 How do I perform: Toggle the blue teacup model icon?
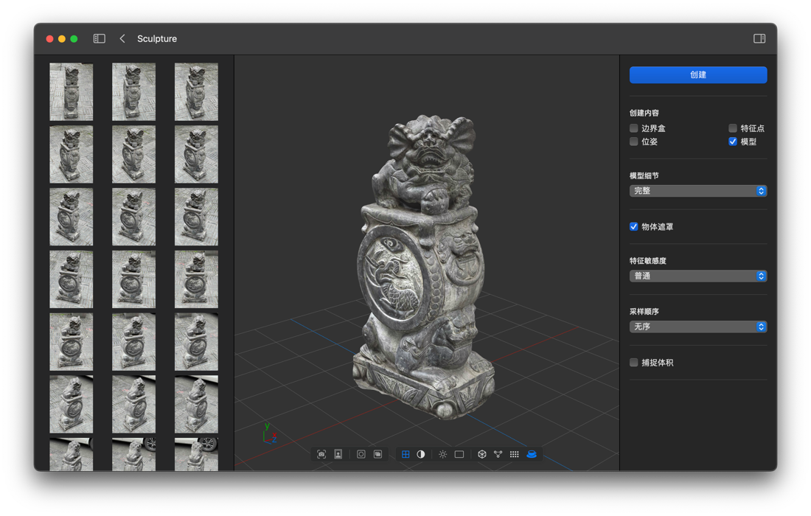click(532, 455)
